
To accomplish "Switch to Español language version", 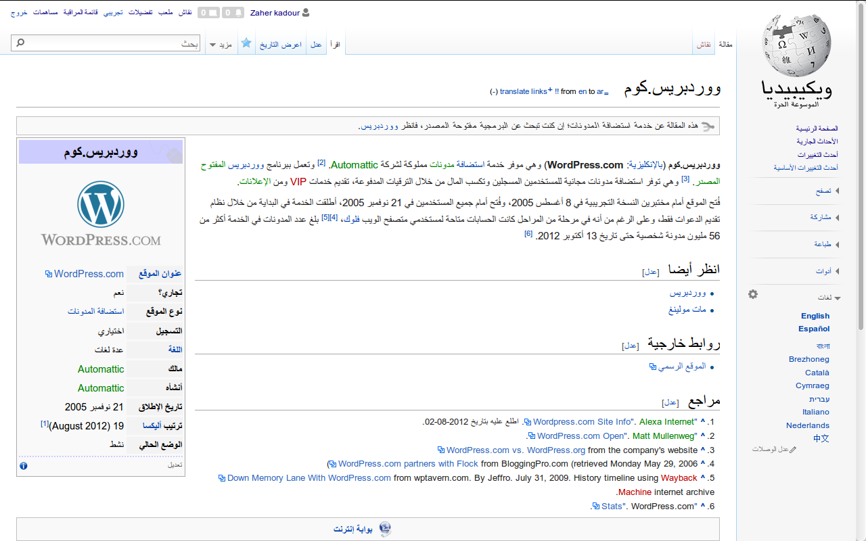I will [x=814, y=329].
